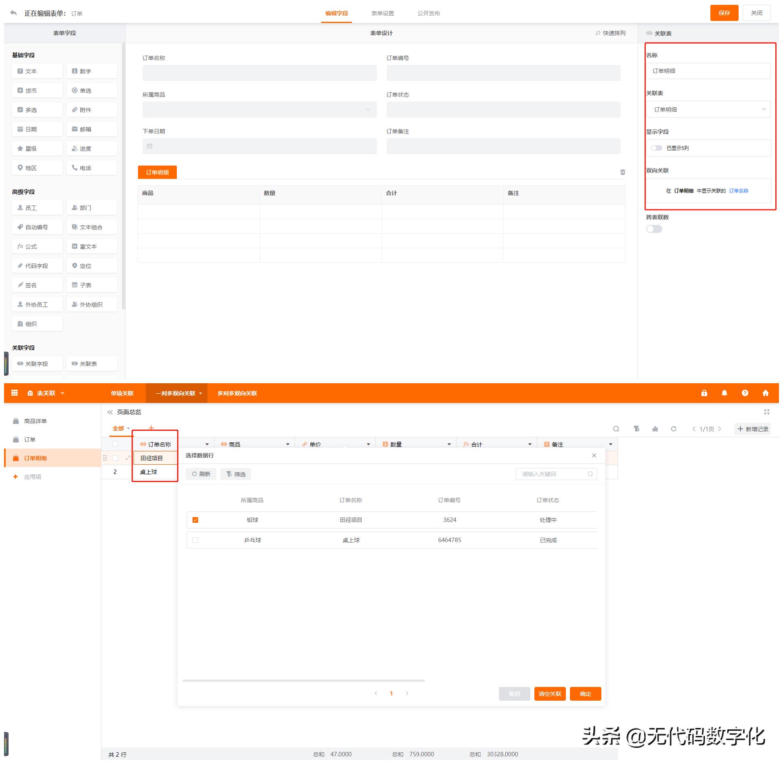This screenshot has width=783, height=764.
Task: Click the back arrow beside 正在编辑表单
Action: [14, 13]
